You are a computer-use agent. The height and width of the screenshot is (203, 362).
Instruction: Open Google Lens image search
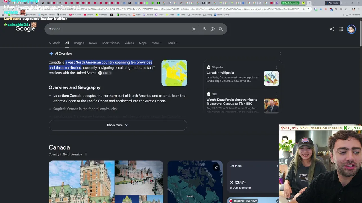click(x=212, y=29)
